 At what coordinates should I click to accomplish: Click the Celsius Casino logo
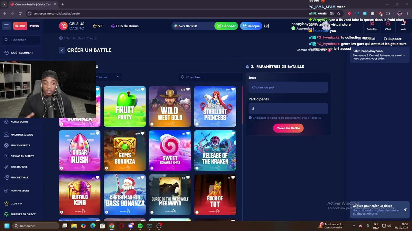pyautogui.click(x=72, y=26)
